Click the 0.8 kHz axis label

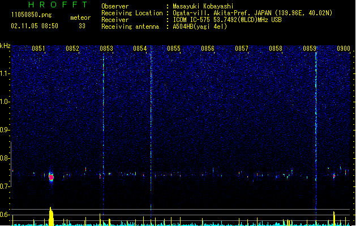[5, 158]
